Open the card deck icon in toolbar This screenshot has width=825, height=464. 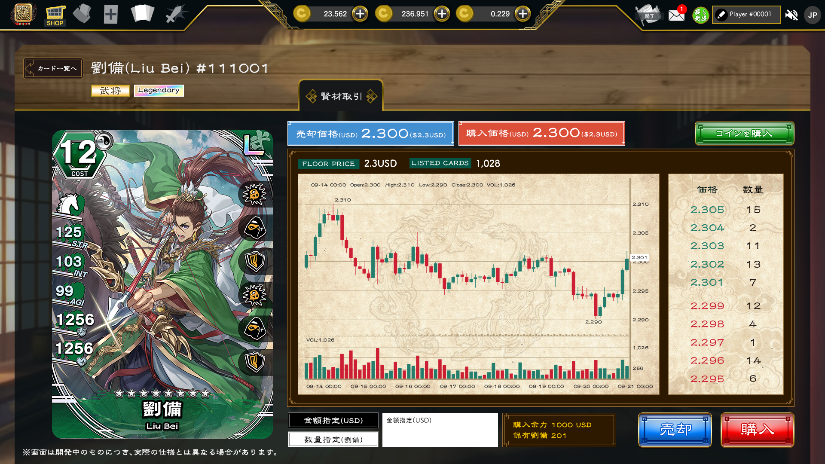[142, 14]
